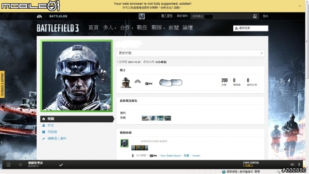Click the dog tags image
This screenshot has height=174, width=309.
pos(170,83)
